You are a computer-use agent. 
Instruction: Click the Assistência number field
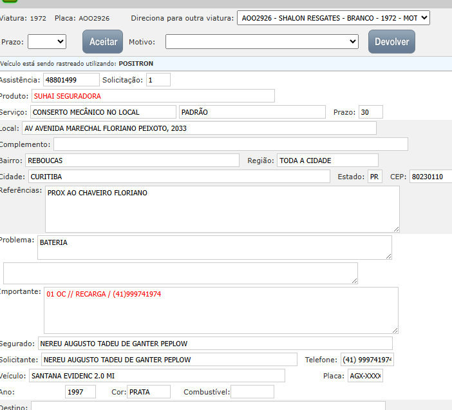pos(70,80)
